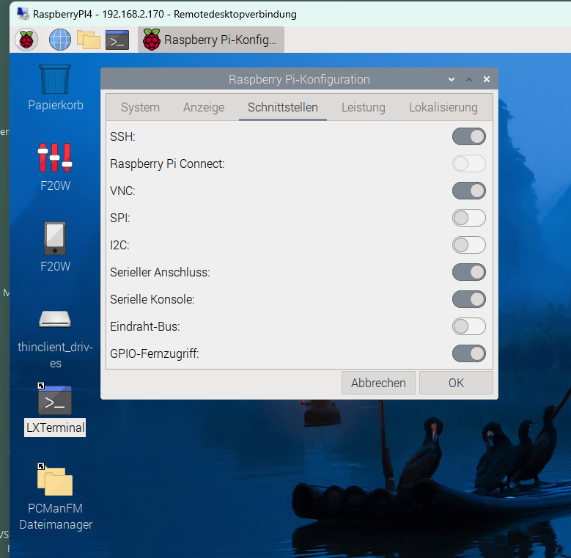
Task: Select the Schnittstellen tab
Action: coord(283,108)
